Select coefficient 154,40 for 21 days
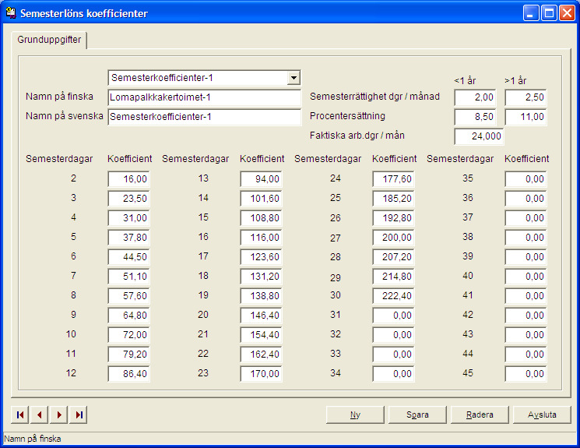This screenshot has width=580, height=448. pos(261,335)
